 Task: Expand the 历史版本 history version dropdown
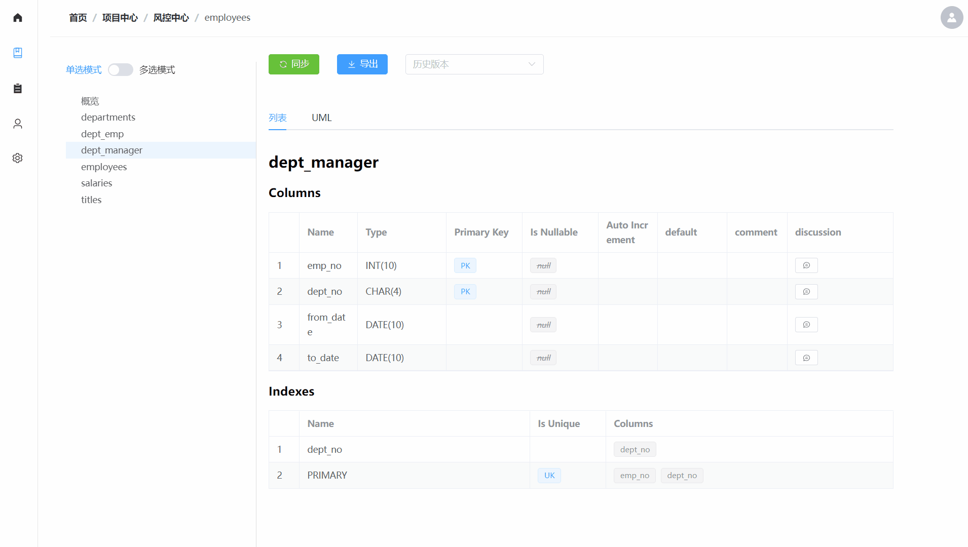474,64
